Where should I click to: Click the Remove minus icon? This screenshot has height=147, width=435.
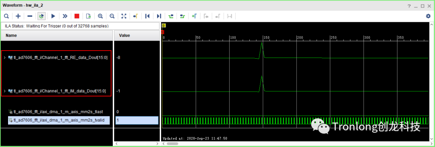coord(30,16)
